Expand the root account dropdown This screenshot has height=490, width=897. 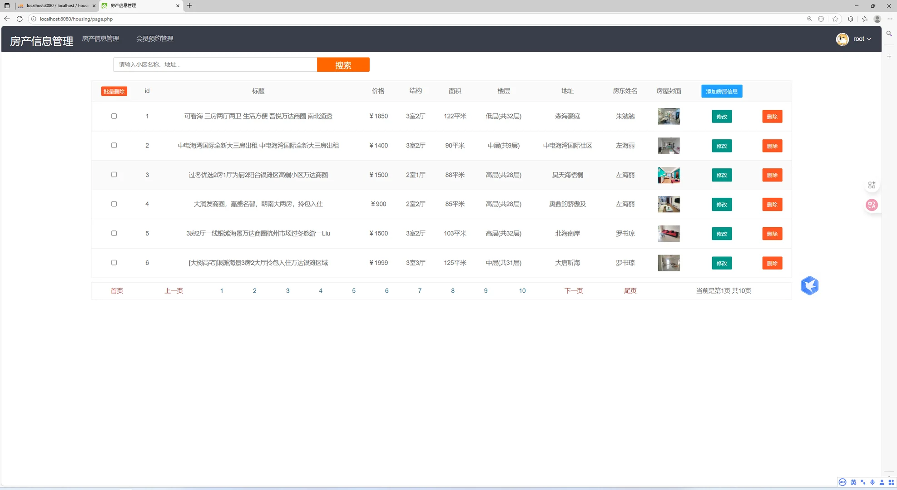860,39
